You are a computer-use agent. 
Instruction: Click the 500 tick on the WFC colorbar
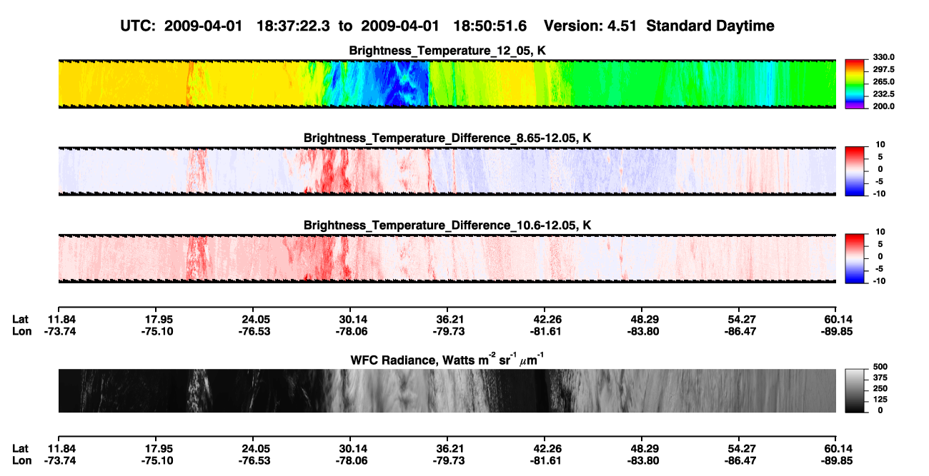[880, 367]
